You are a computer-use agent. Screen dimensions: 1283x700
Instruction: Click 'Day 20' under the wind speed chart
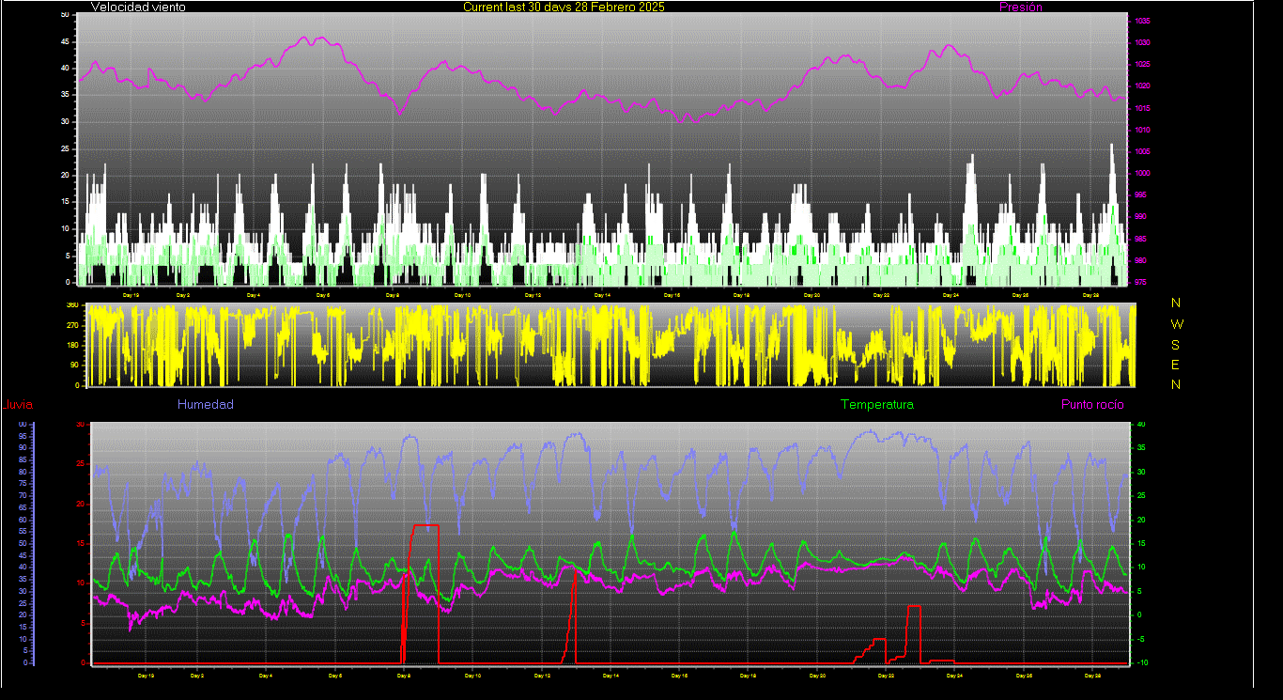812,295
